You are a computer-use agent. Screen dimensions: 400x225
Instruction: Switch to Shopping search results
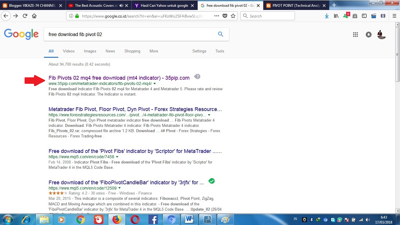pos(132,51)
